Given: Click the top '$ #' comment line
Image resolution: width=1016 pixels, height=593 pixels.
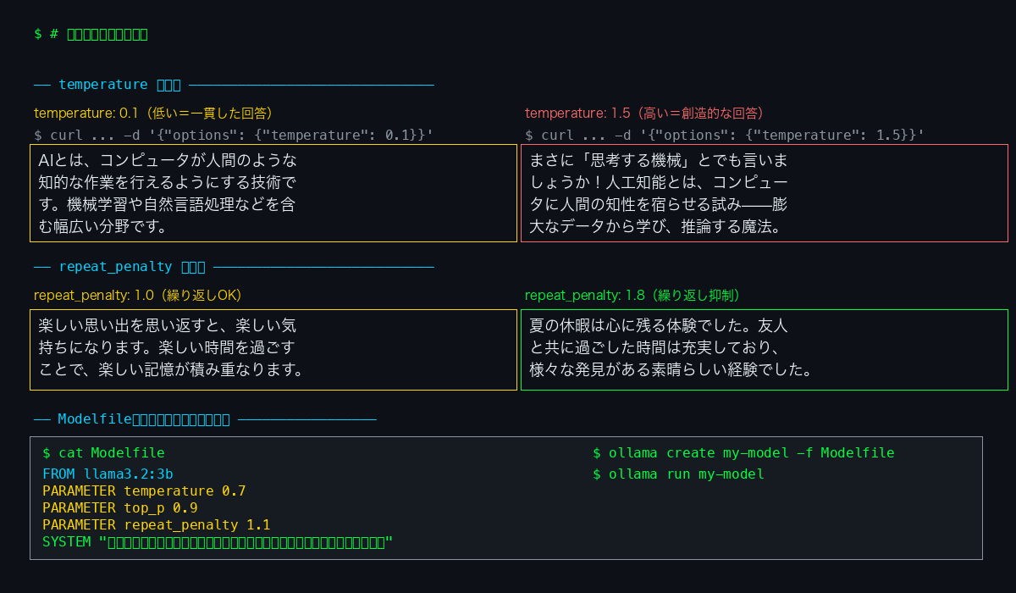Looking at the screenshot, I should (91, 34).
